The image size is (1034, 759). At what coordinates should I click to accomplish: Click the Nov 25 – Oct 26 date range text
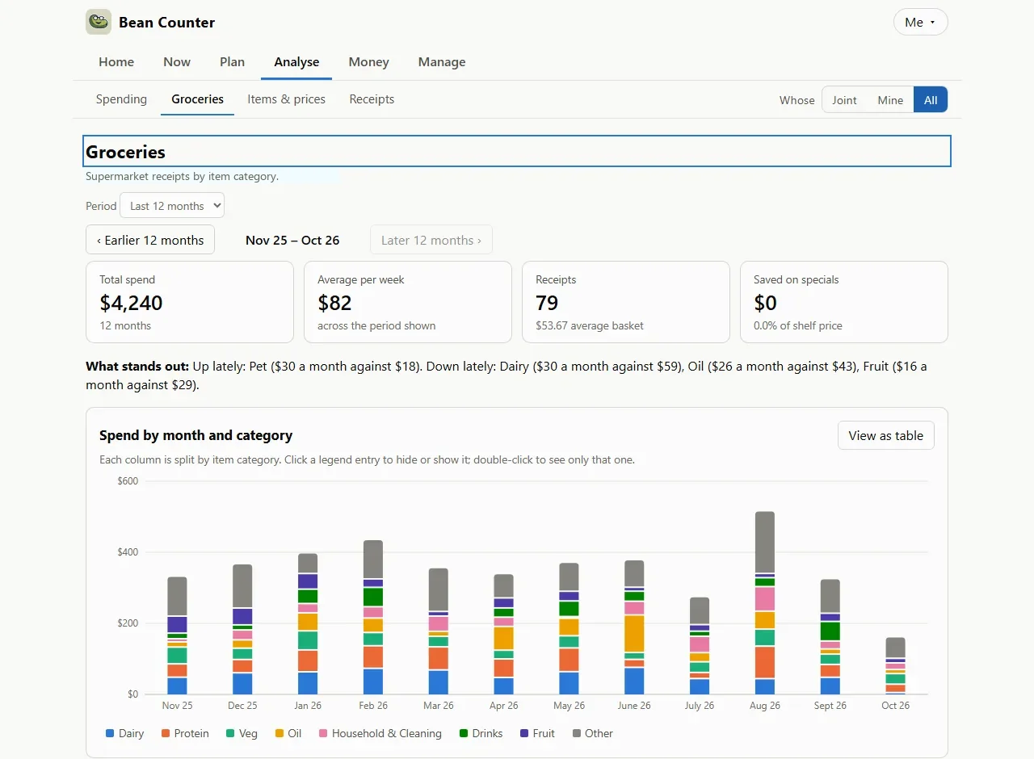(292, 240)
